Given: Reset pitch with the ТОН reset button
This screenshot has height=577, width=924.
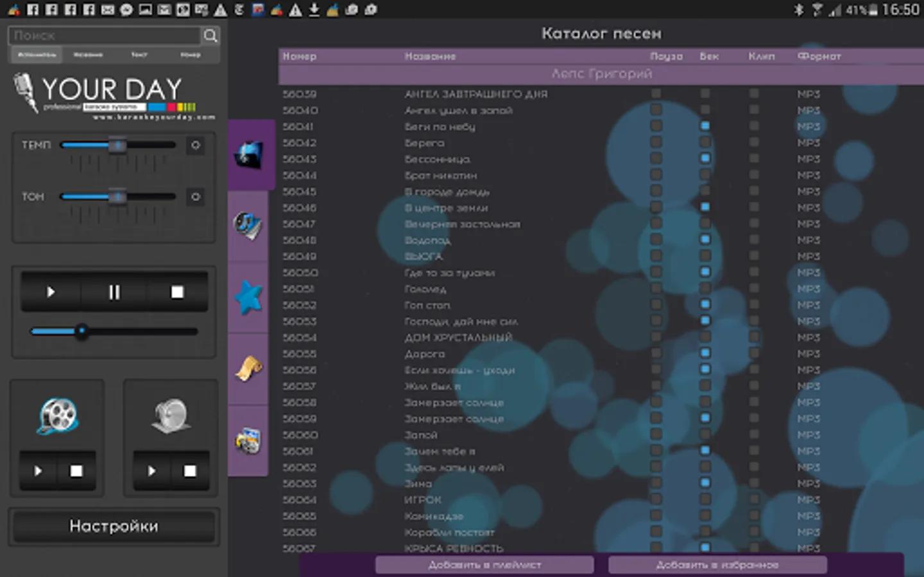Looking at the screenshot, I should (196, 197).
